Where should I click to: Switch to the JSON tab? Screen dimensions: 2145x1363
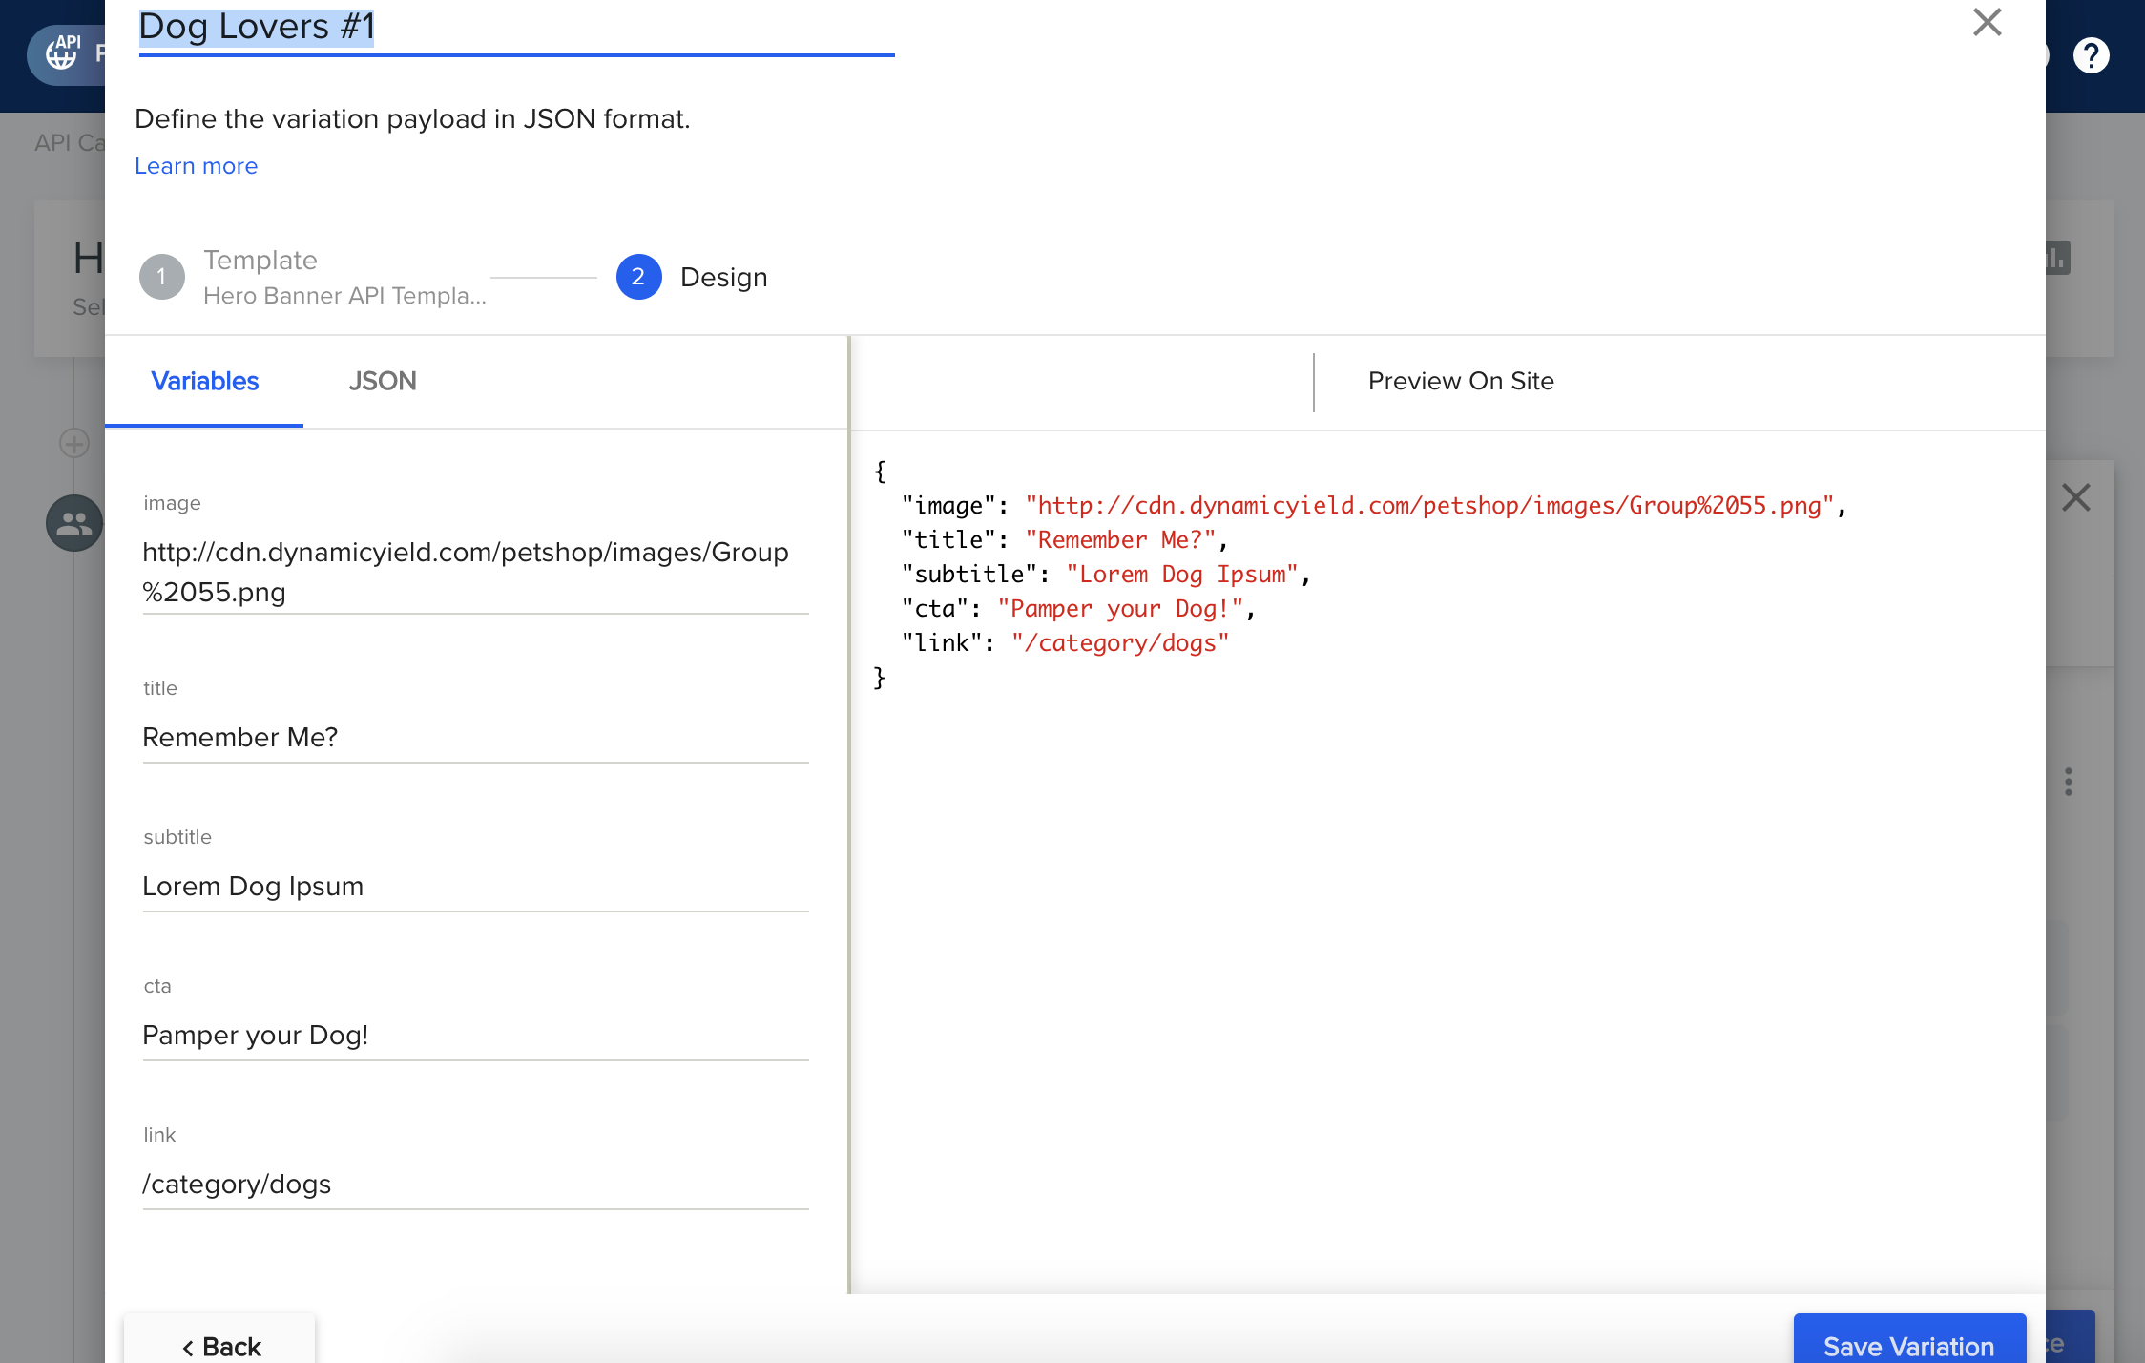coord(383,381)
